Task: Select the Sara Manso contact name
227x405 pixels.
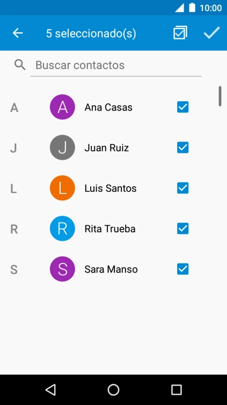Action: point(111,269)
